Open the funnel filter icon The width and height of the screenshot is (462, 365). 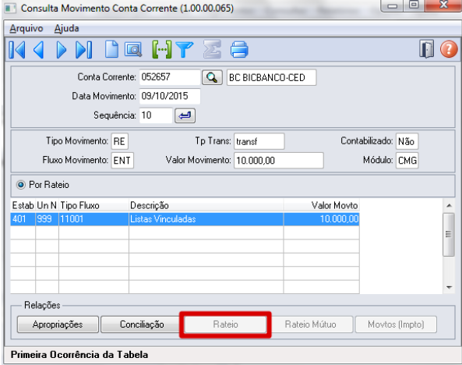point(185,49)
